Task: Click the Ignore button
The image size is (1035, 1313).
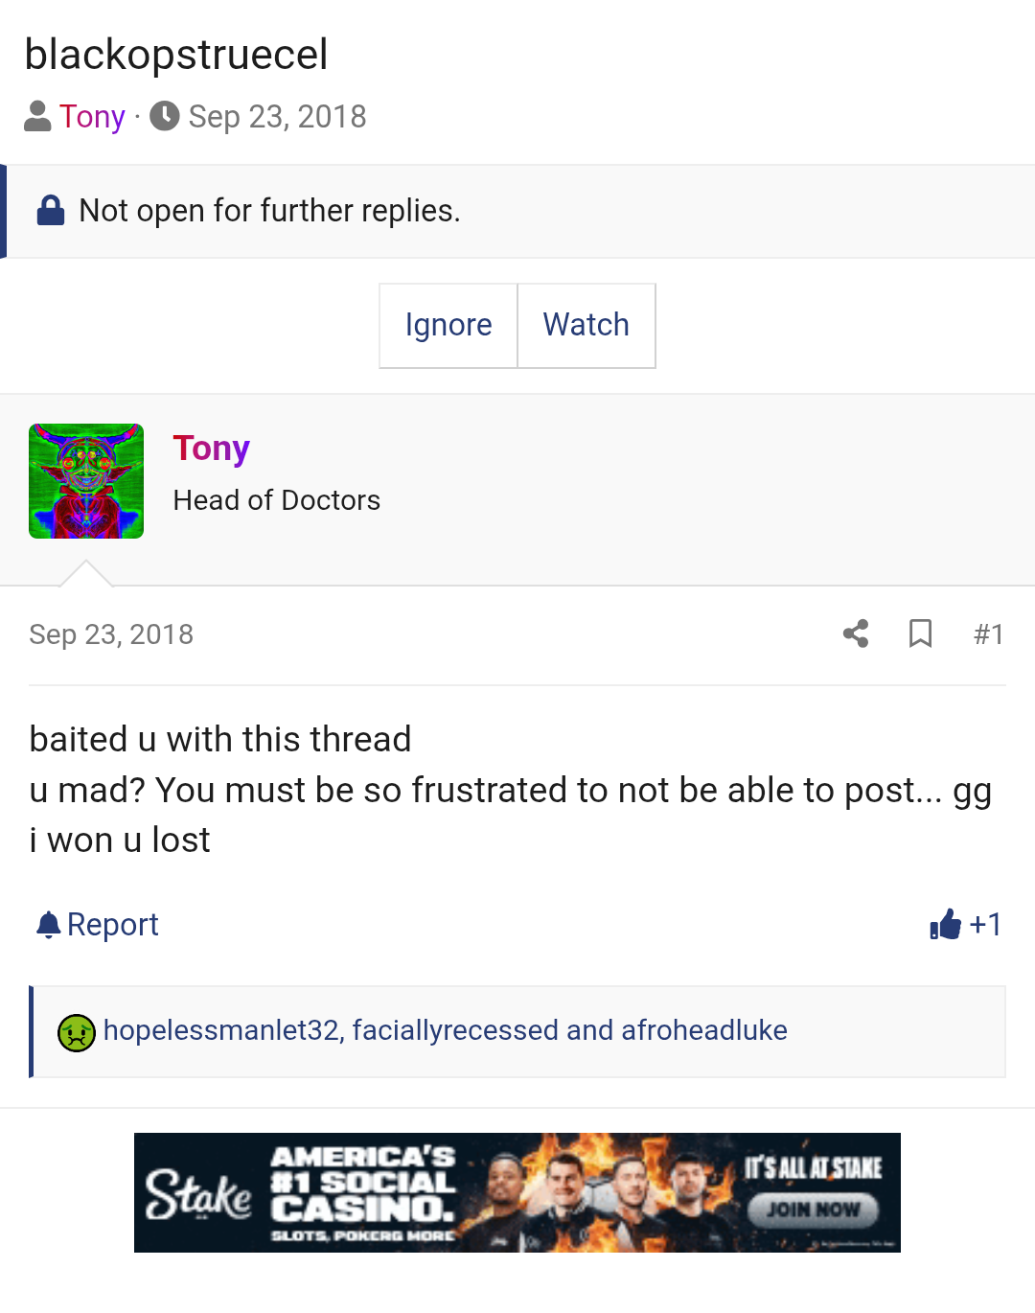Action: coord(448,325)
